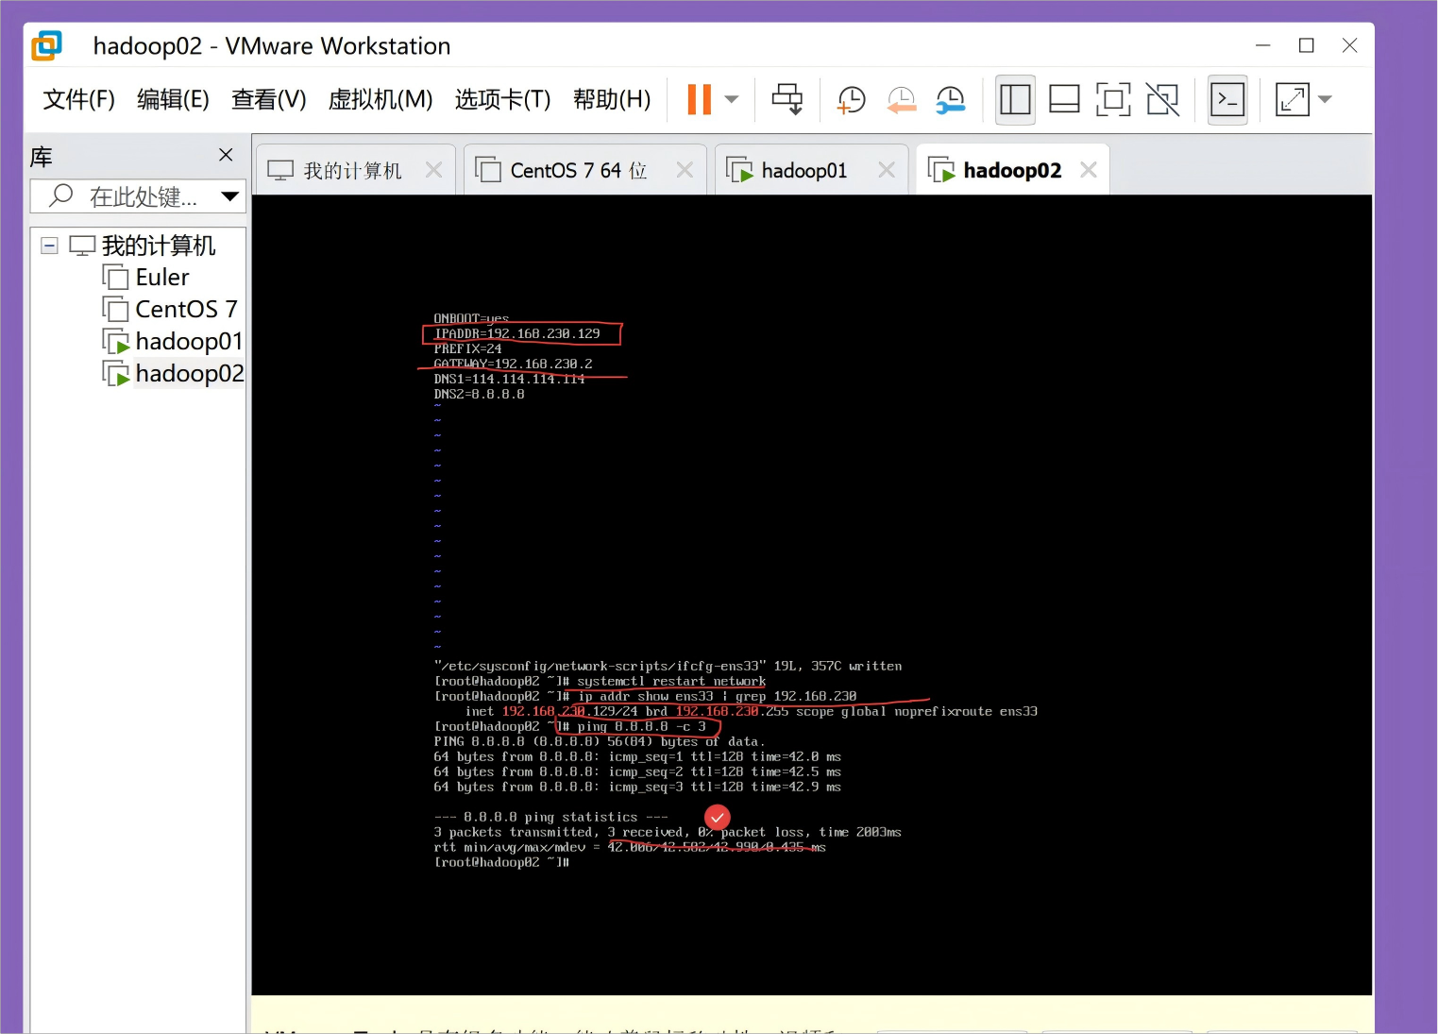Revert to snapshot with the clock-arrow icon

point(902,99)
